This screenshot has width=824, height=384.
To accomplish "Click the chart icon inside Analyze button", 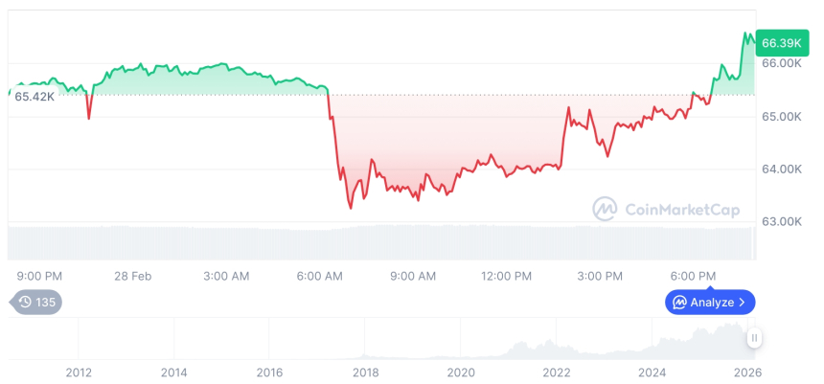I will (x=679, y=303).
